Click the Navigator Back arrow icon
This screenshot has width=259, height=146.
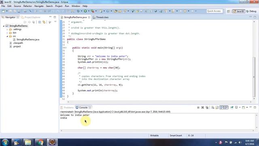pyautogui.click(x=25, y=22)
